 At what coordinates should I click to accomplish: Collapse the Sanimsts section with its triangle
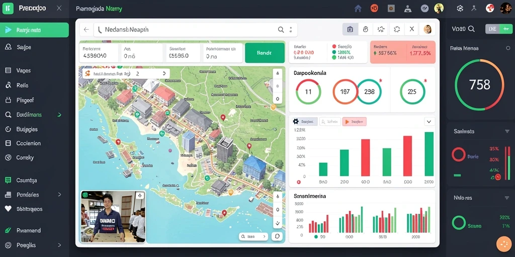[x=507, y=132]
